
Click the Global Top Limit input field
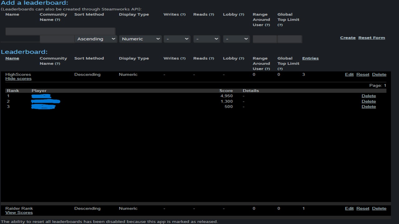(290, 39)
